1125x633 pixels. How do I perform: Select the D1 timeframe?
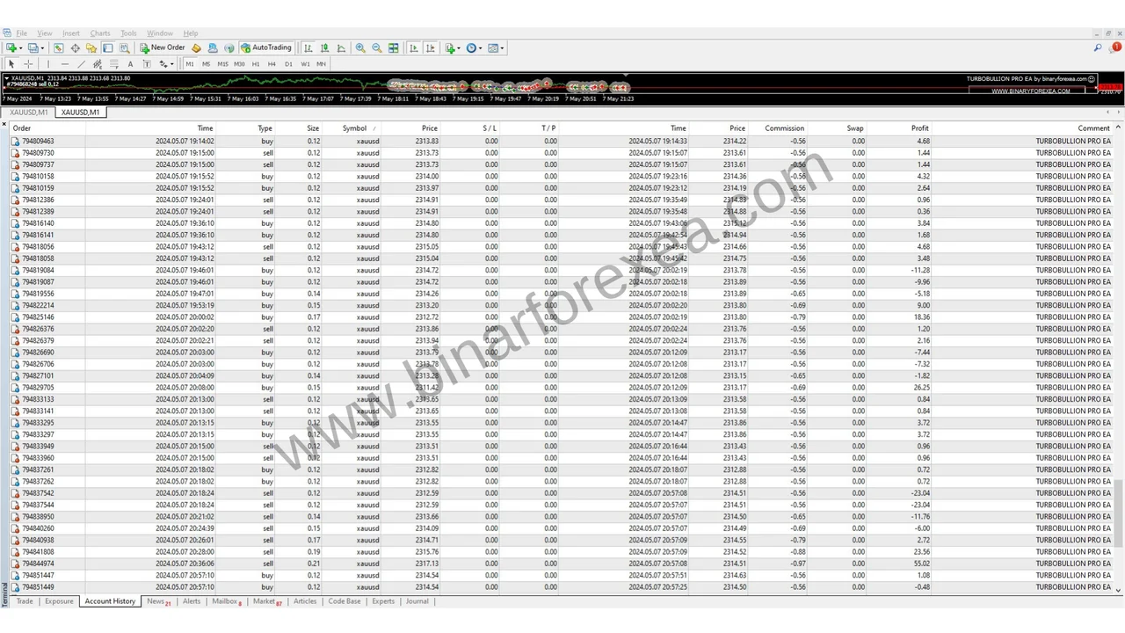click(289, 64)
